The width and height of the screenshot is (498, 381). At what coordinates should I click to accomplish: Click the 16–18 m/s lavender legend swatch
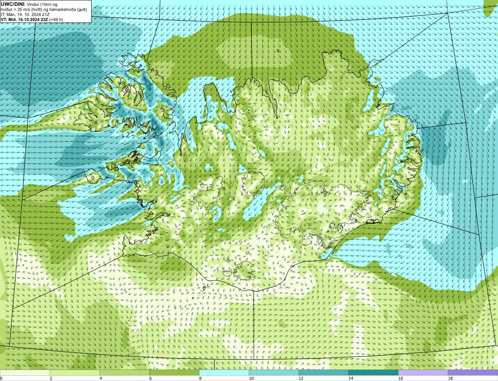tap(423, 372)
